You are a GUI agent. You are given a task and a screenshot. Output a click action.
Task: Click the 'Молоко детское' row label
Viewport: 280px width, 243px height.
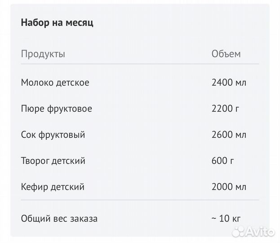(55, 83)
